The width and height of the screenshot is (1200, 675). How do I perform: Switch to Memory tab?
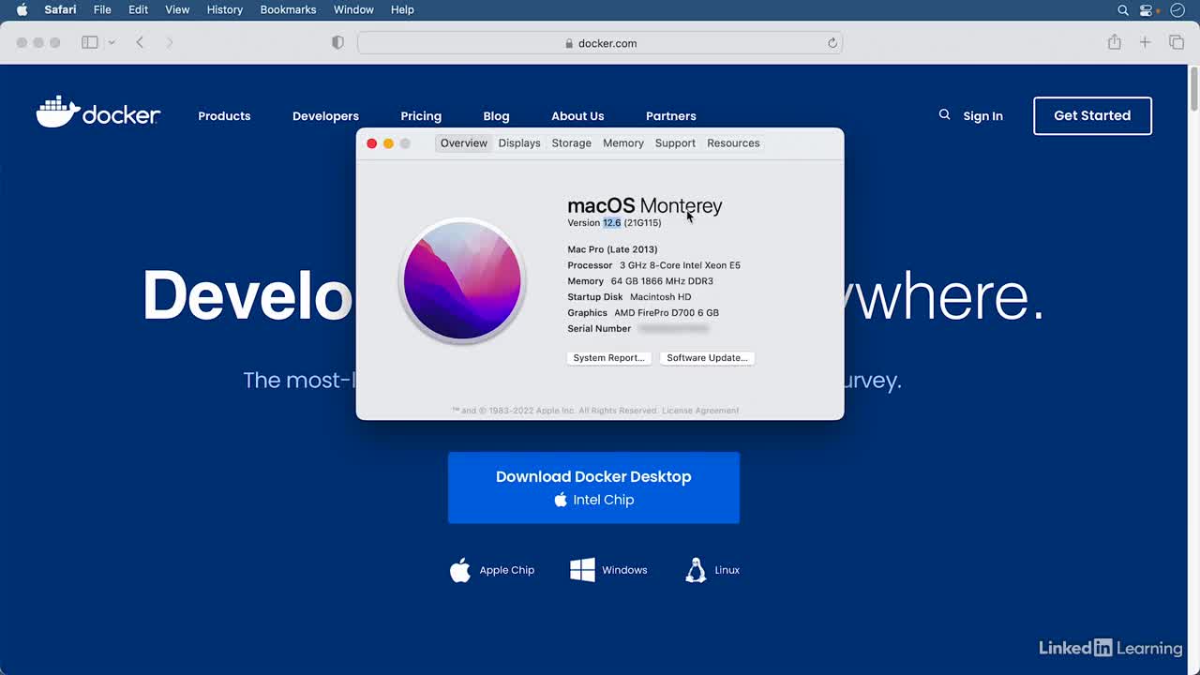point(623,143)
